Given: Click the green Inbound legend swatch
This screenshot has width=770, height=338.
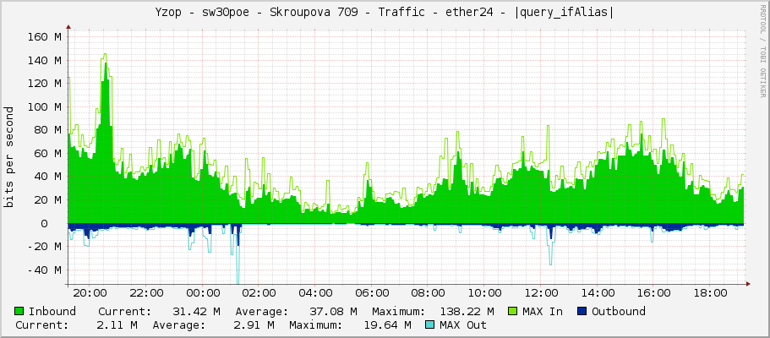Looking at the screenshot, I should [x=19, y=311].
